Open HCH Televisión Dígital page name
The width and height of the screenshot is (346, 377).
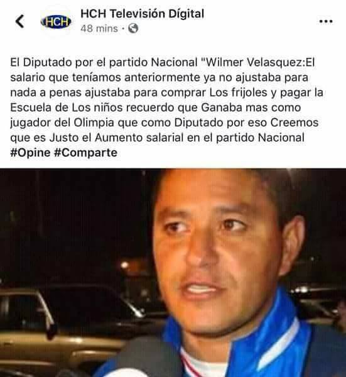click(x=143, y=13)
